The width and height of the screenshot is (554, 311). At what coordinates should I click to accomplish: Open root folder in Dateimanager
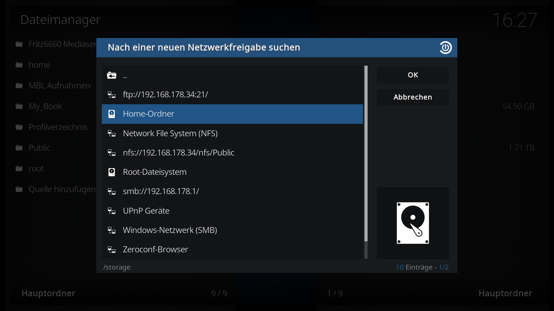[36, 168]
